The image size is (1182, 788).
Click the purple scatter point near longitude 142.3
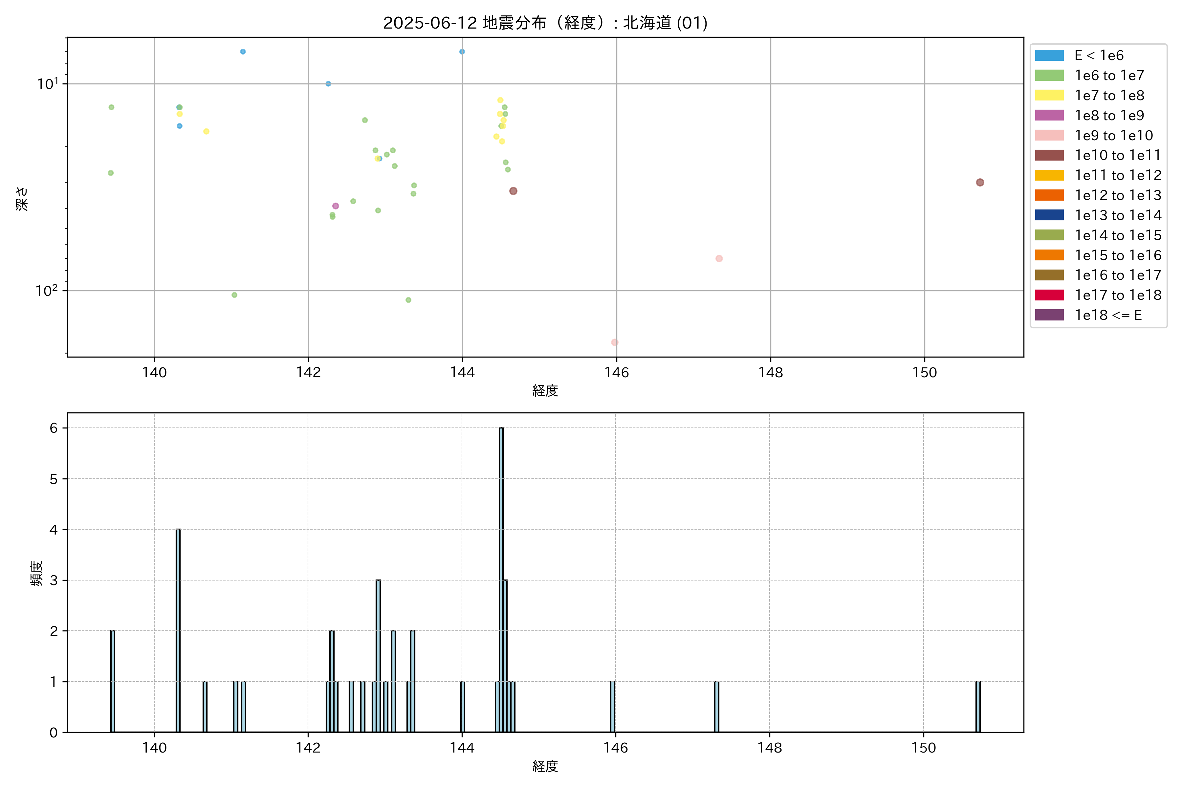point(335,206)
